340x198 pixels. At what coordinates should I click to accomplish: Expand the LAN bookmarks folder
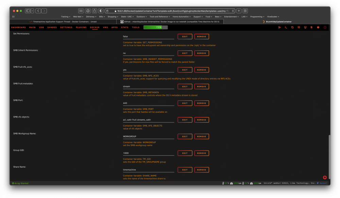244,17
